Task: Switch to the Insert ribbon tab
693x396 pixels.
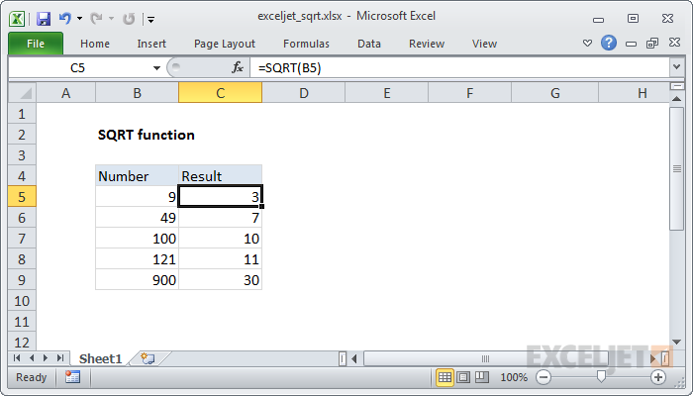Action: 151,44
